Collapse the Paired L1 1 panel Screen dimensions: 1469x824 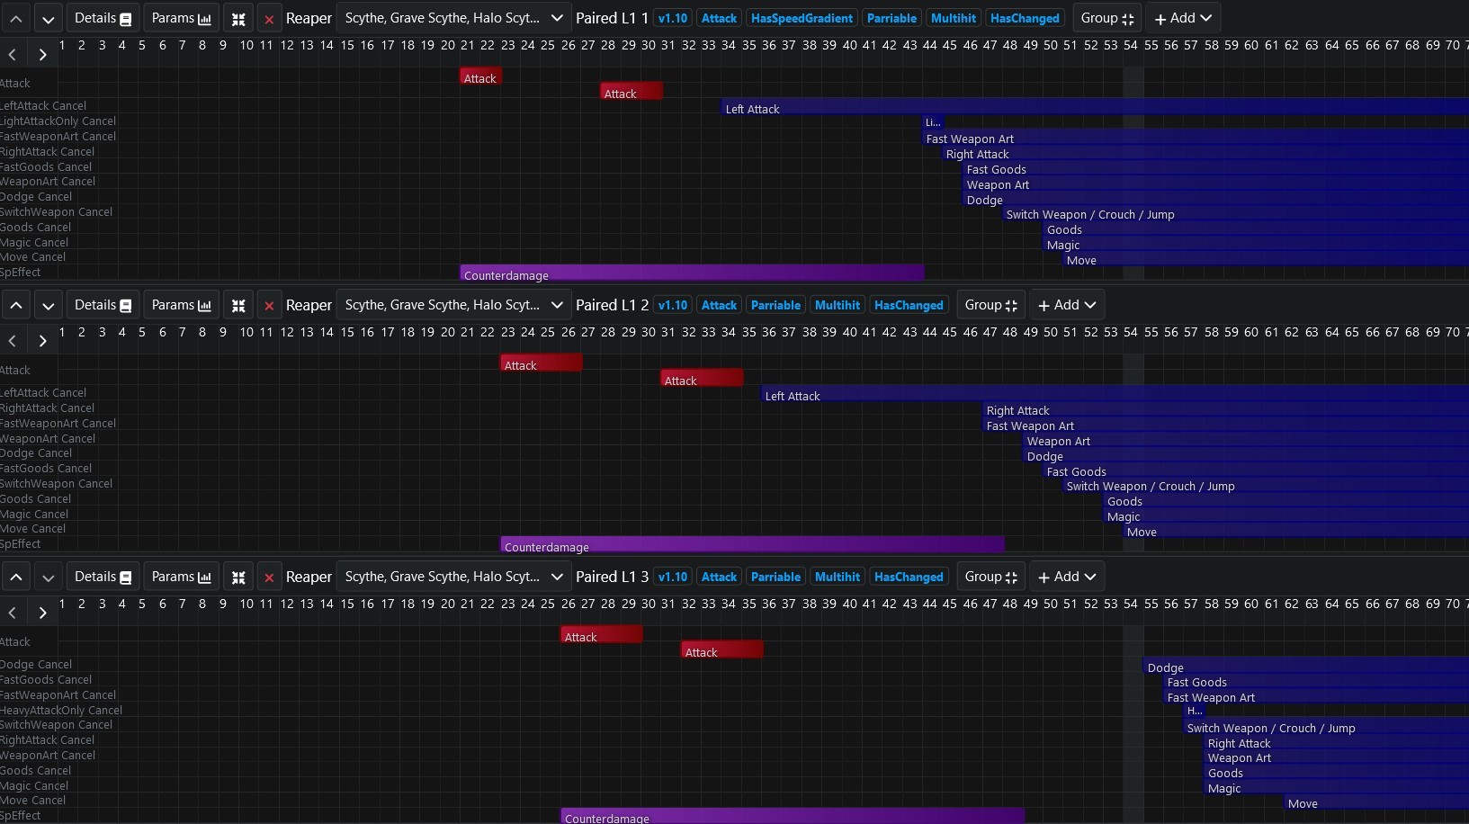pyautogui.click(x=238, y=18)
